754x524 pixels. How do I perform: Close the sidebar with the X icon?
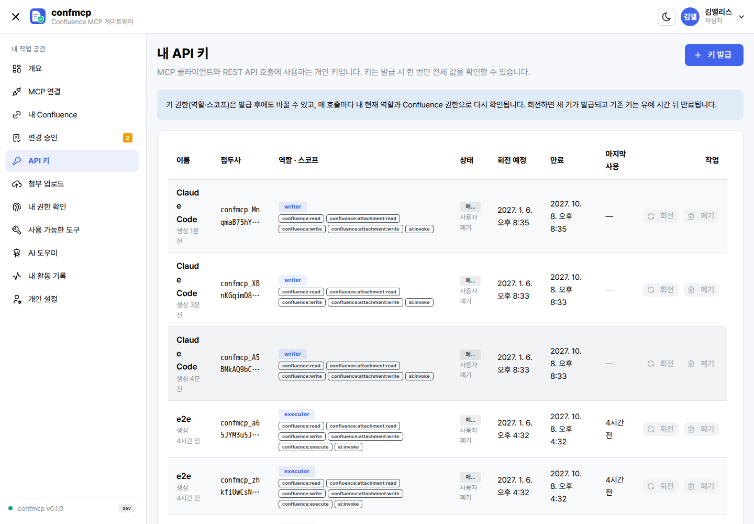(16, 17)
